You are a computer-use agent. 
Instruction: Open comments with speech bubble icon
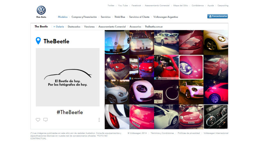pyautogui.click(x=45, y=120)
